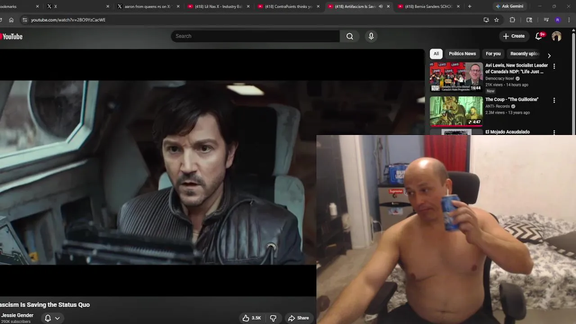Open options for Avi Lewis video

click(554, 66)
